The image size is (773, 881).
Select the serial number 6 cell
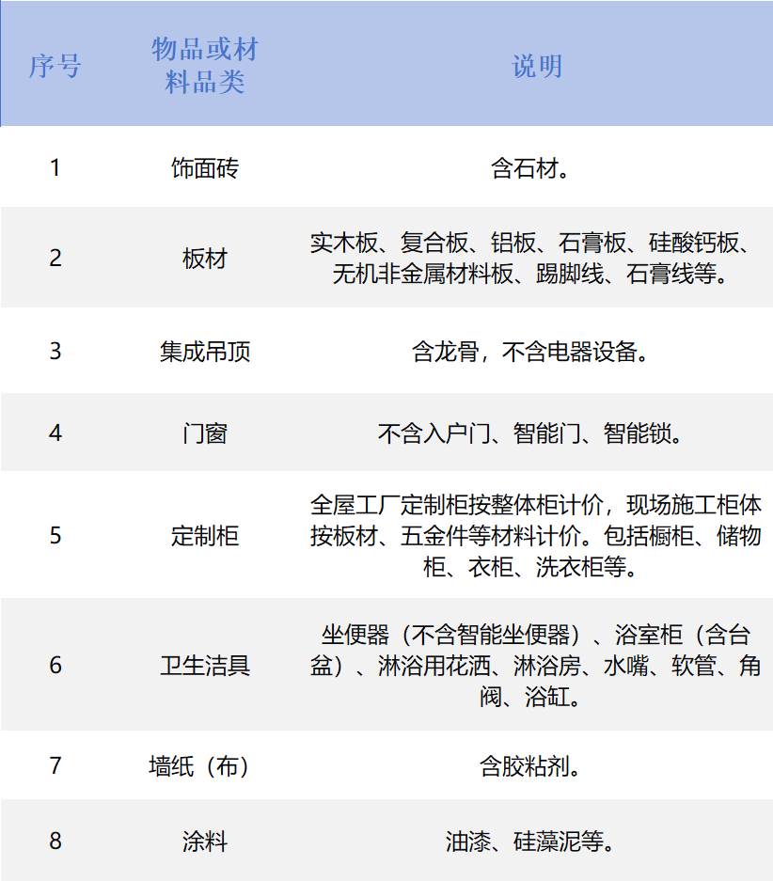55,666
